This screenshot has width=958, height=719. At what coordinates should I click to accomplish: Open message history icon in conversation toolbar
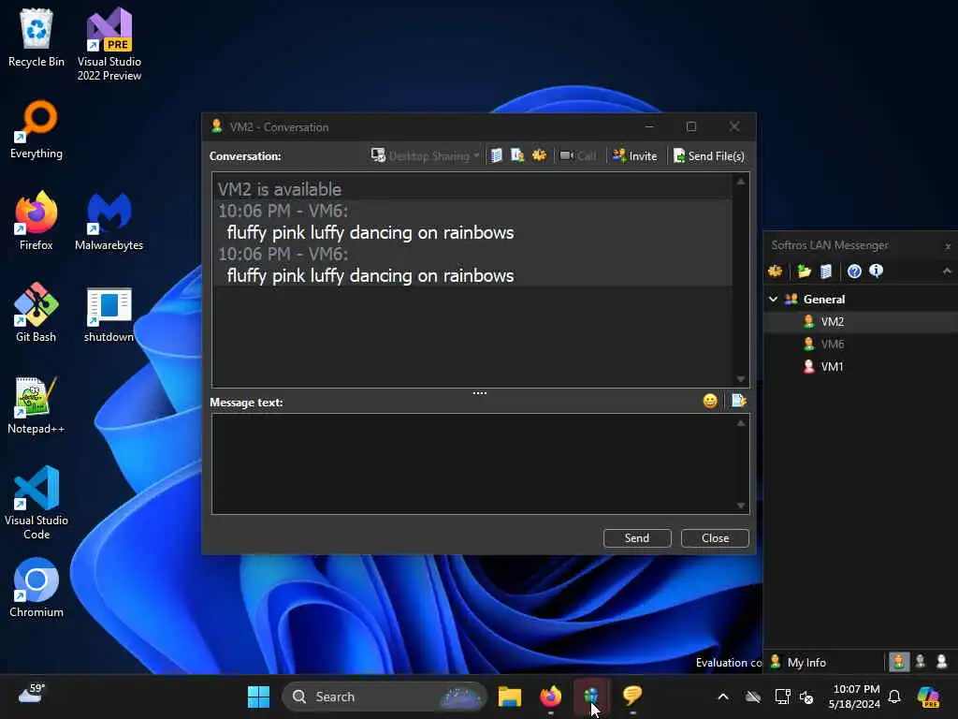497,156
